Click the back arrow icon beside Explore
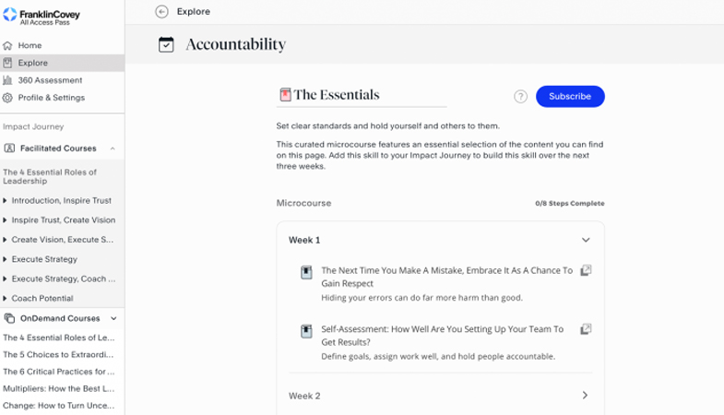724x415 pixels. tap(161, 12)
